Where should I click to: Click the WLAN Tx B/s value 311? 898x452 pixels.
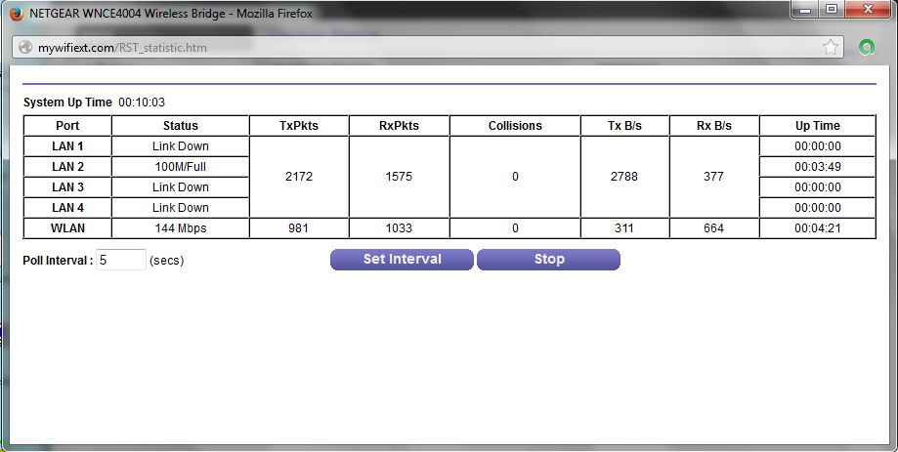[x=624, y=228]
